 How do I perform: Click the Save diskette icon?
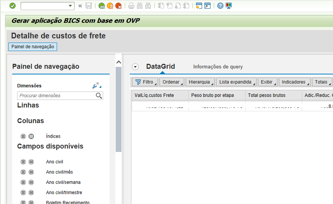point(89,6)
